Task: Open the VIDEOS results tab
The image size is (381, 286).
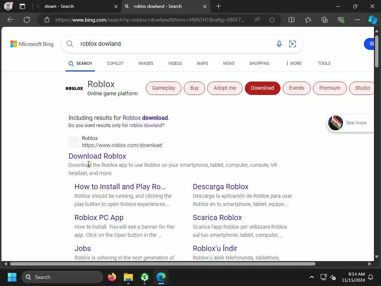Action: [175, 63]
